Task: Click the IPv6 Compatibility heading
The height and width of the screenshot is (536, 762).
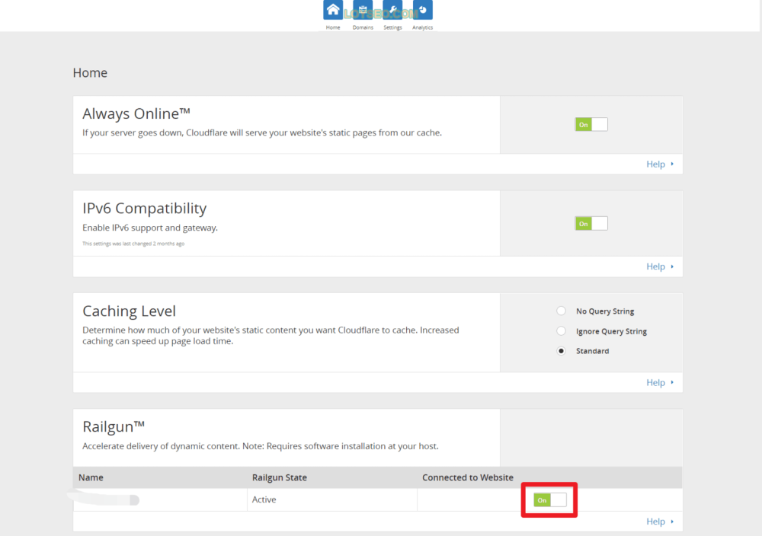Action: 144,209
